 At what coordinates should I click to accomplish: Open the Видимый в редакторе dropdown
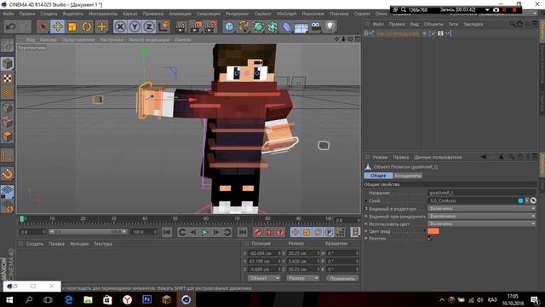pos(482,208)
